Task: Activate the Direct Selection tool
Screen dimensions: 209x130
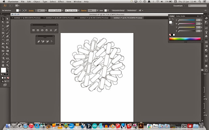Action: [7, 19]
